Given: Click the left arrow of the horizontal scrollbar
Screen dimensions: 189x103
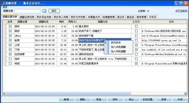Looking at the screenshot, I should pyautogui.click(x=4, y=93).
